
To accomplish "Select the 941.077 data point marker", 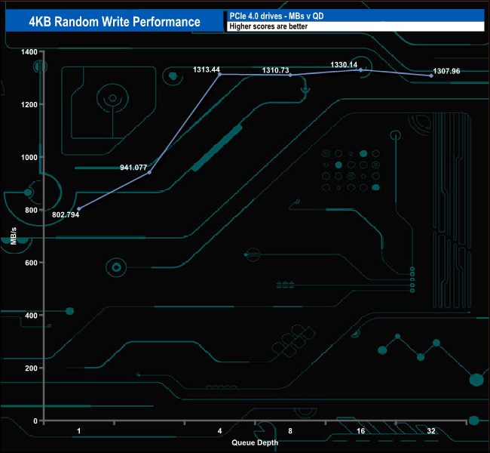I will tap(149, 172).
